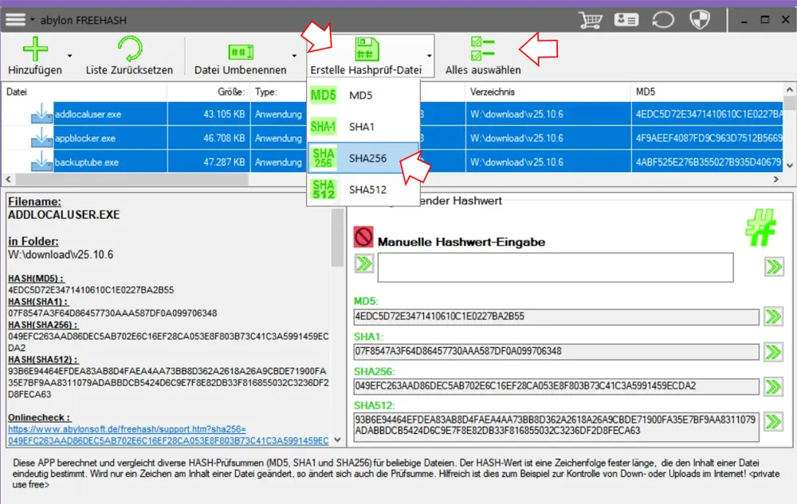Click the refresh update icon in title bar
797x504 pixels.
(x=663, y=20)
